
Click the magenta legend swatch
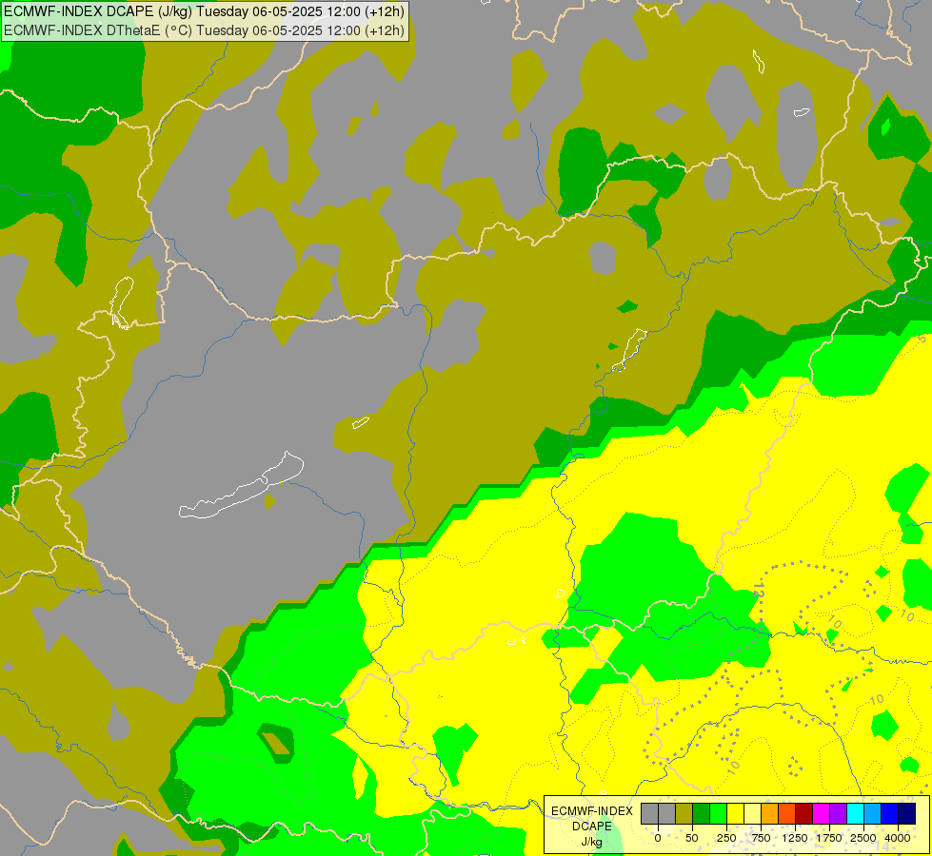821,814
